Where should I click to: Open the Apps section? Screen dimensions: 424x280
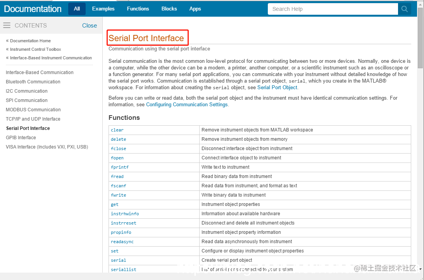195,9
